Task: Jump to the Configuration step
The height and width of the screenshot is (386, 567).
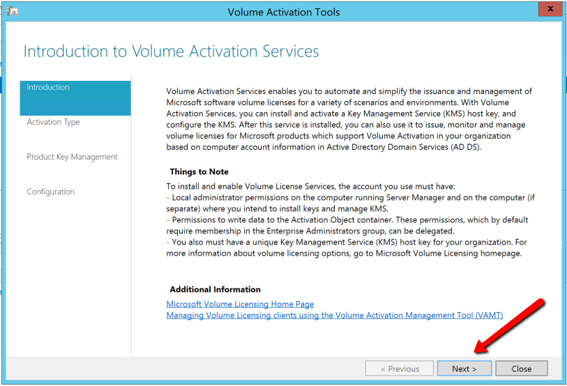Action: pyautogui.click(x=51, y=192)
